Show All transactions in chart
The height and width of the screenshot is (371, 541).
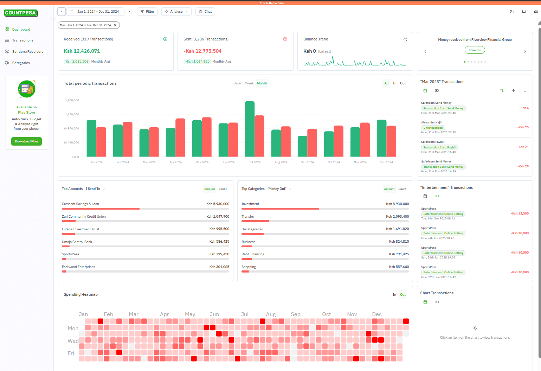386,83
